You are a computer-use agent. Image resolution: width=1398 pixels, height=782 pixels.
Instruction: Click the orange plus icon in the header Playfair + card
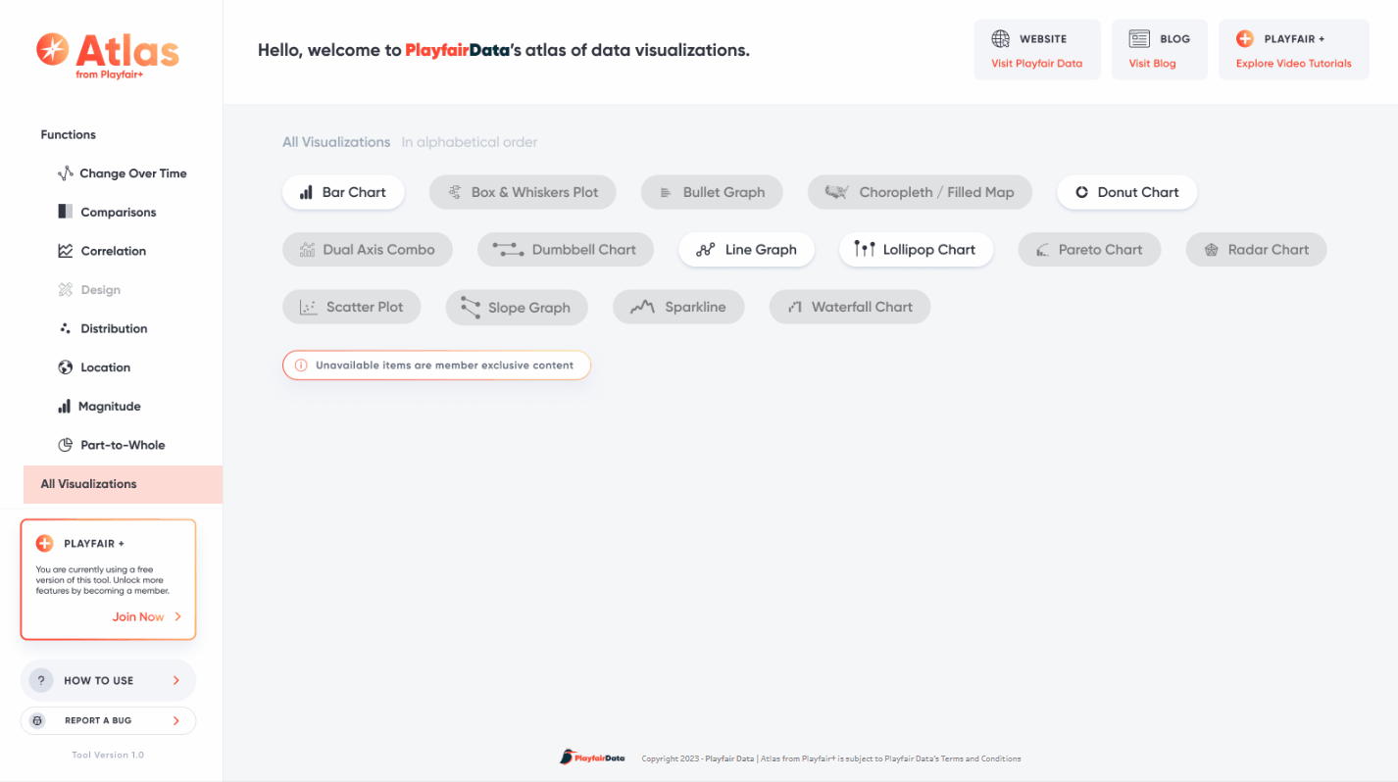pos(1245,39)
